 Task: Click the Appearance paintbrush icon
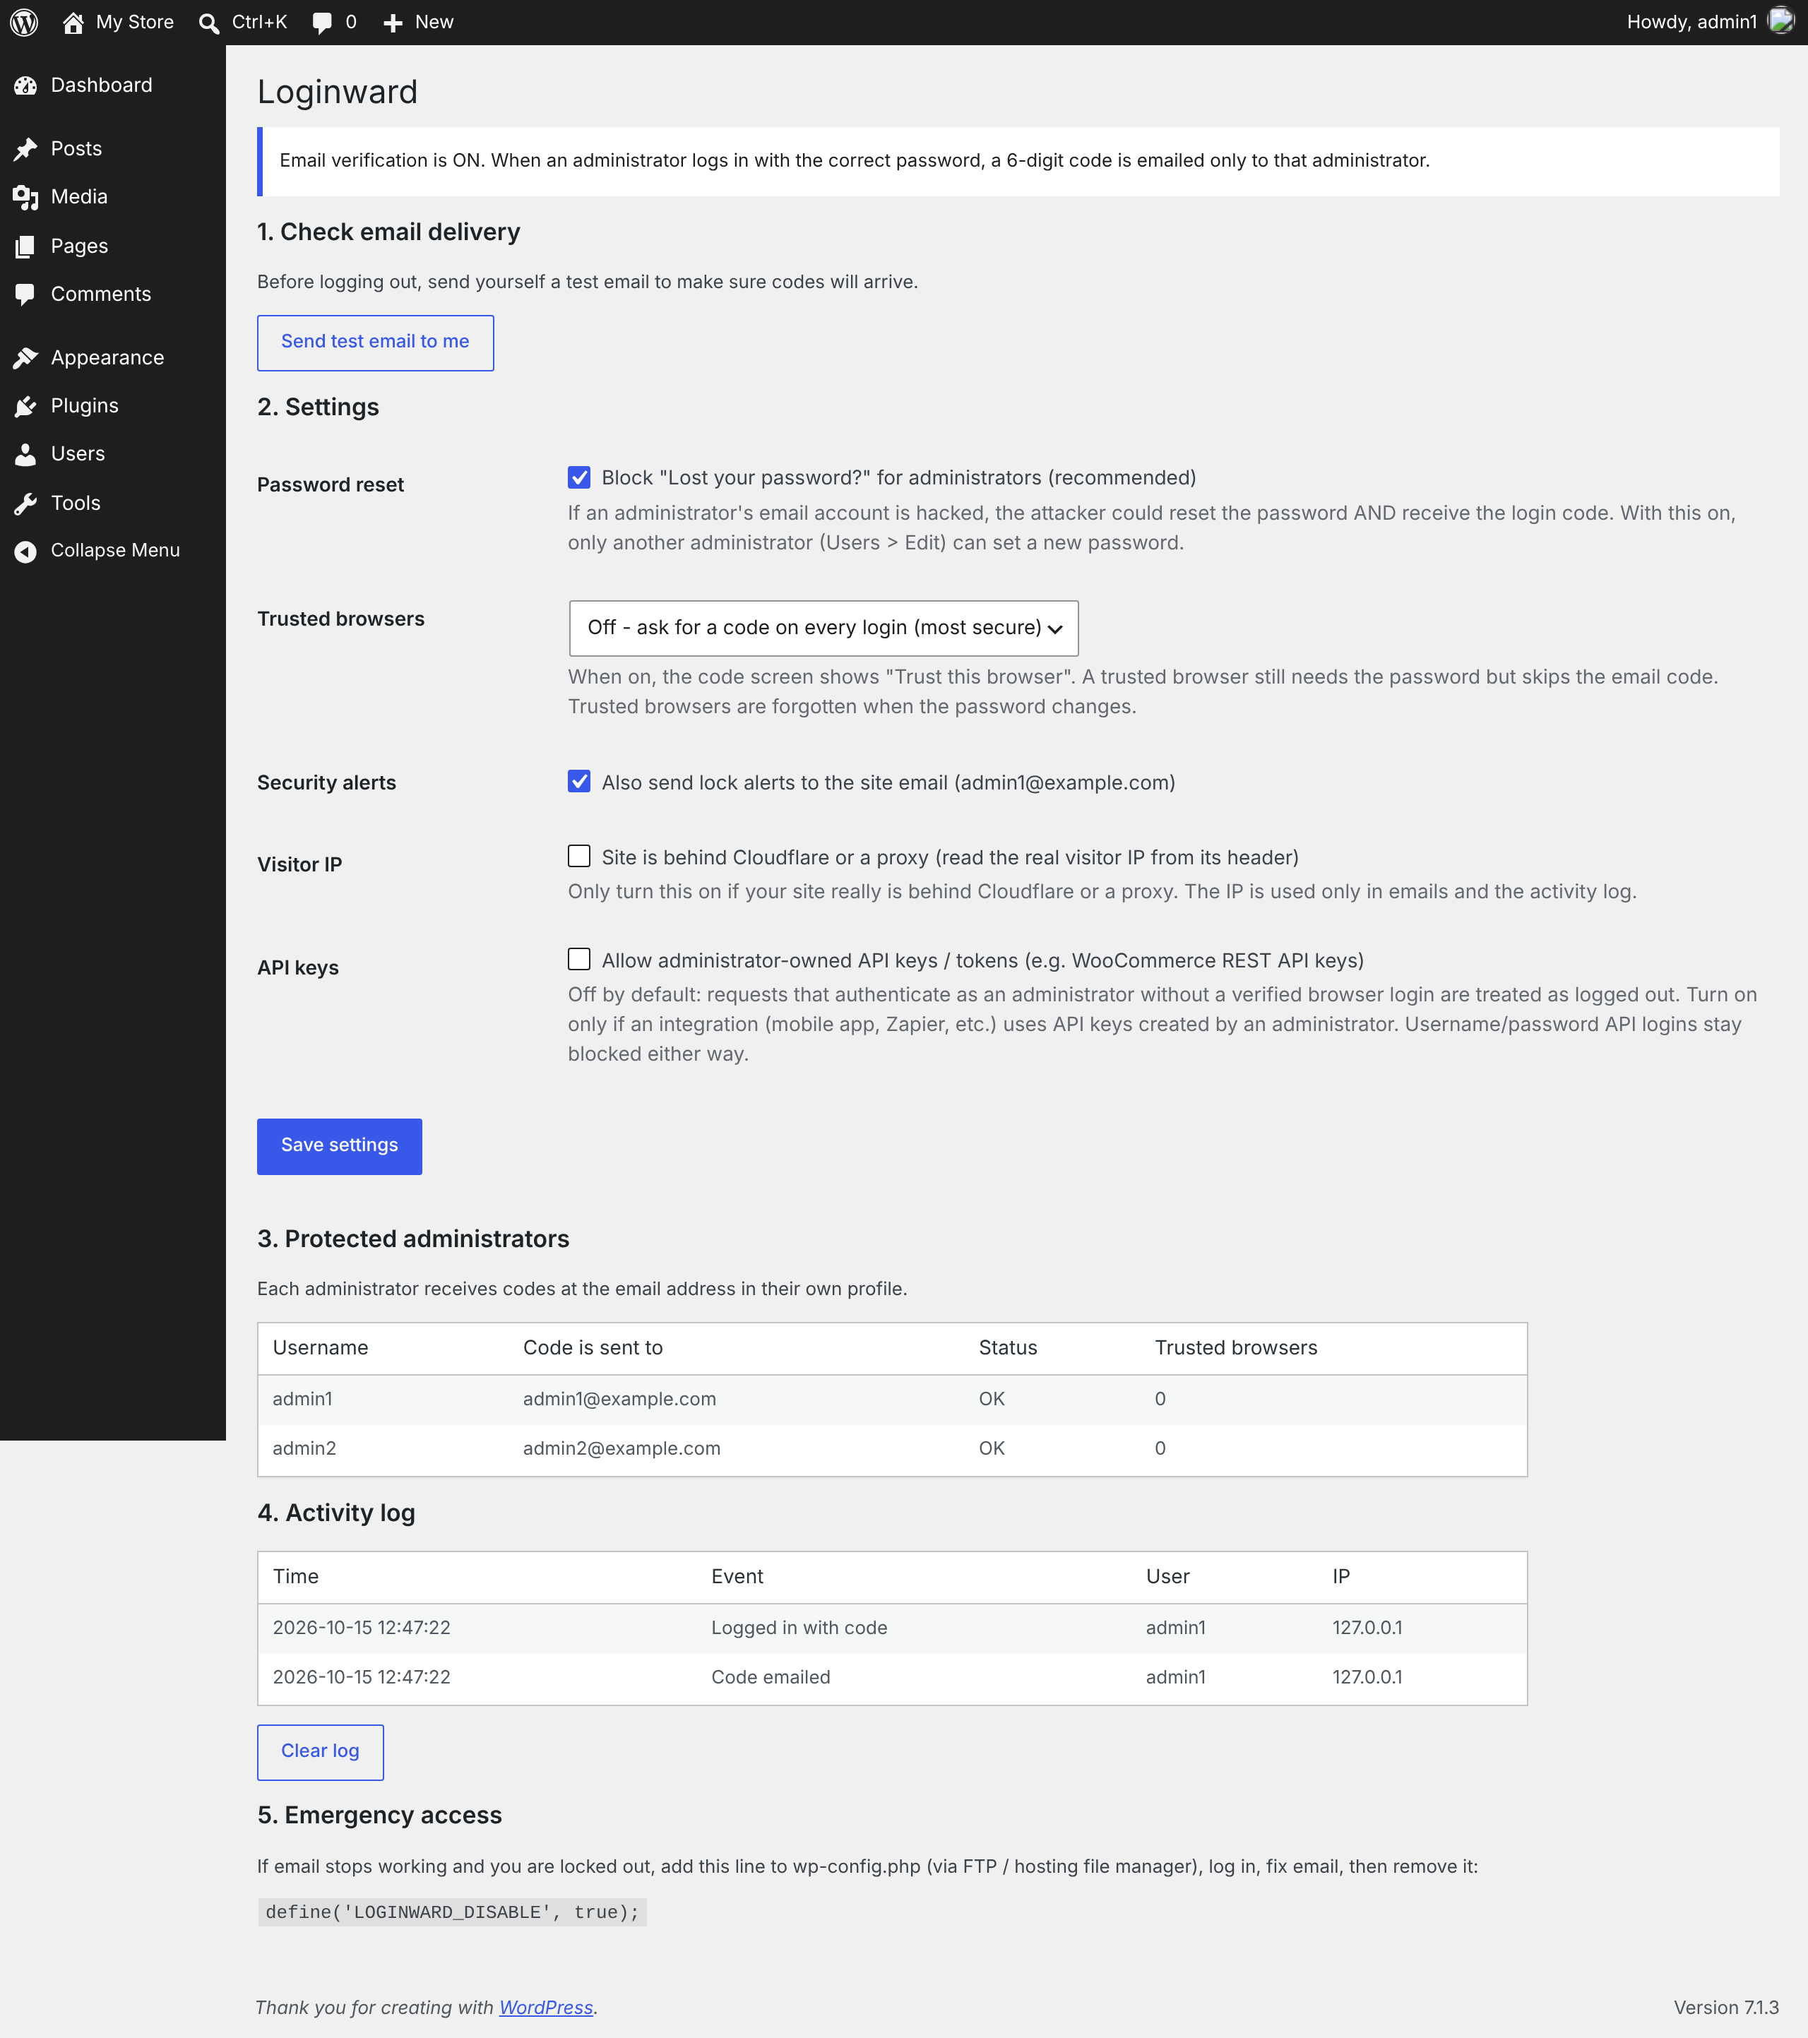click(26, 358)
